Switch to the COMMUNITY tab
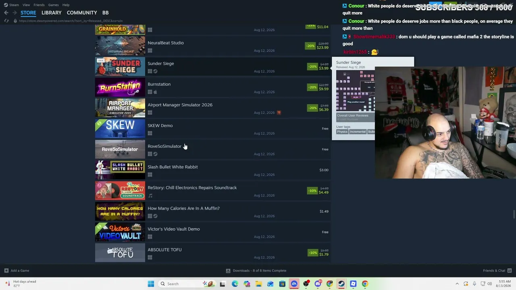 (82, 13)
